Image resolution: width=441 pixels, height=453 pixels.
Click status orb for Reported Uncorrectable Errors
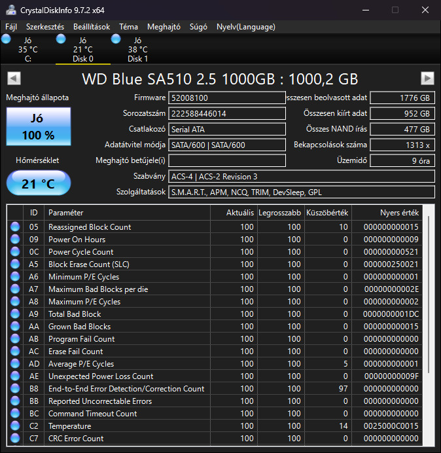15,401
